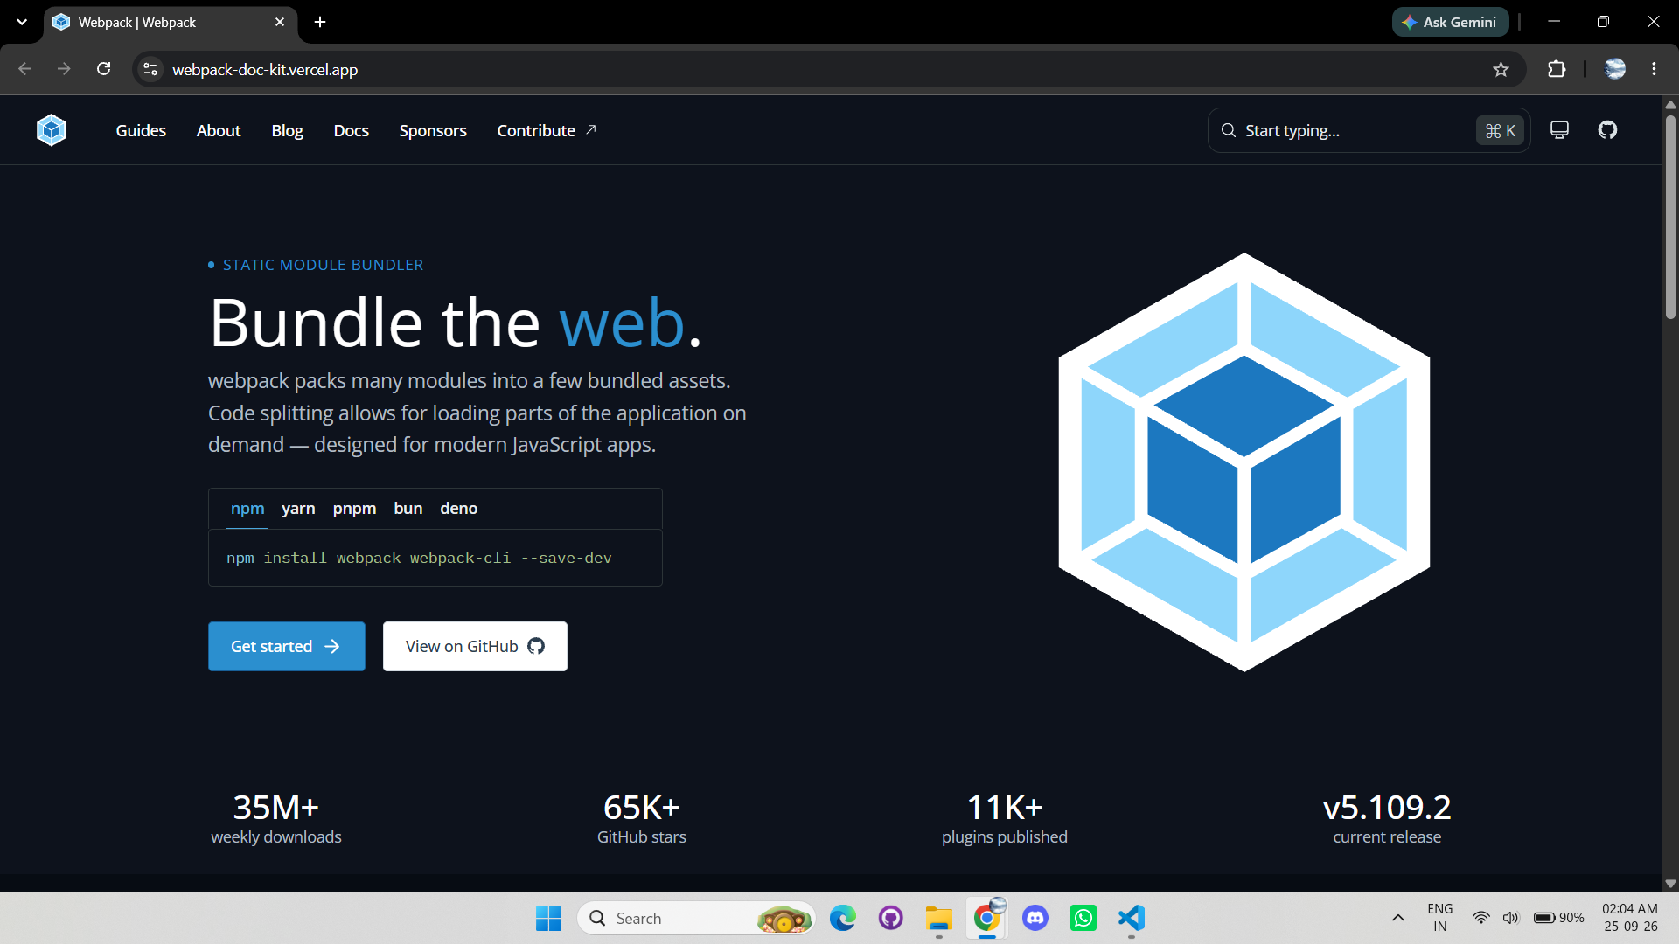Open Microsoft Edge from taskbar
Viewport: 1679px width, 944px height.
click(843, 918)
